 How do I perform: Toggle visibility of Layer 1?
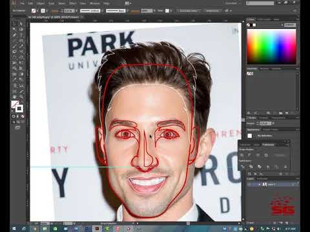[249, 184]
